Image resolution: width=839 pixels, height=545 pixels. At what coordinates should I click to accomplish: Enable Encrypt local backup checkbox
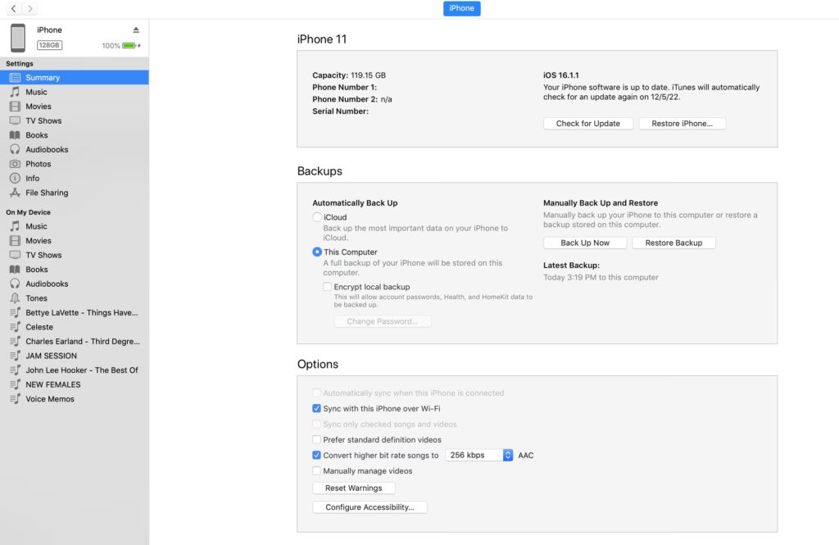click(328, 287)
